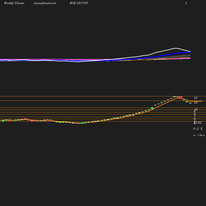
Task: Click the 'Weekly Charts' title text
Action: pyautogui.click(x=14, y=3)
